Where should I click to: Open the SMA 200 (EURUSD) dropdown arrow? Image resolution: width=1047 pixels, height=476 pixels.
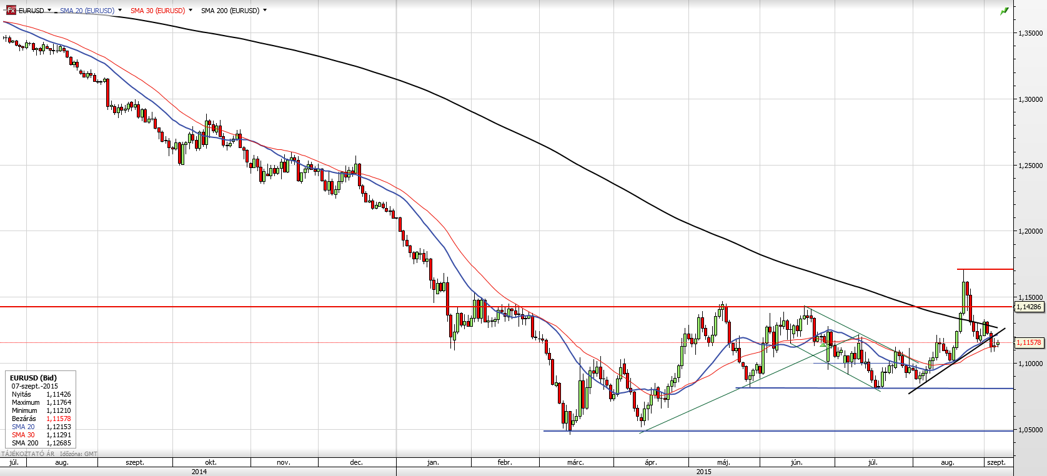(x=265, y=11)
